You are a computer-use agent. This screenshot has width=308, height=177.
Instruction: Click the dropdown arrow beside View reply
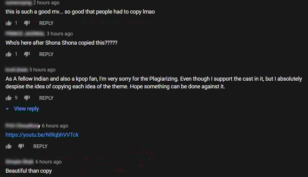tap(7, 109)
